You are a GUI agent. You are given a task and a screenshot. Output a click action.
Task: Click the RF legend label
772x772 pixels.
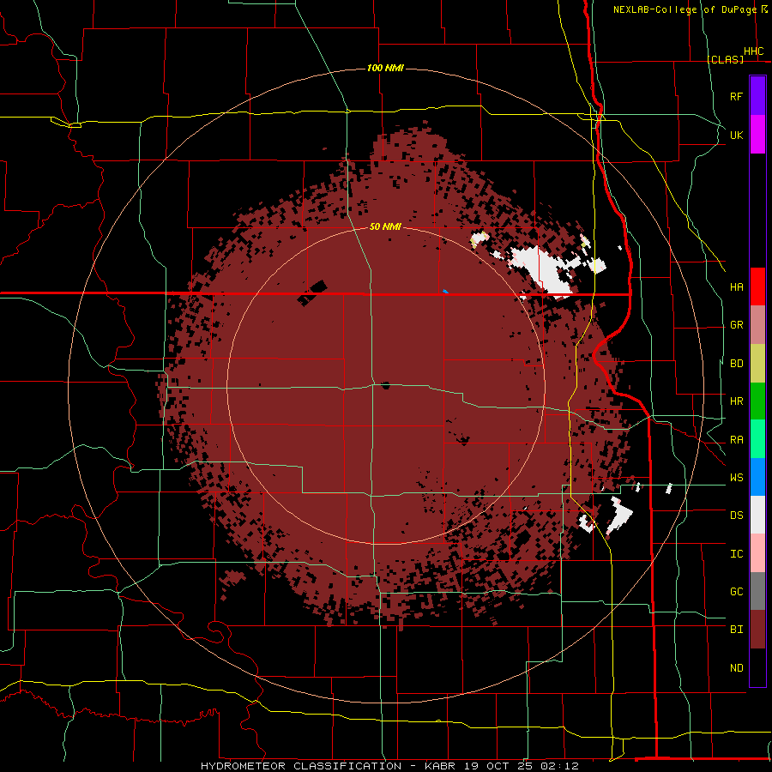[x=737, y=96]
